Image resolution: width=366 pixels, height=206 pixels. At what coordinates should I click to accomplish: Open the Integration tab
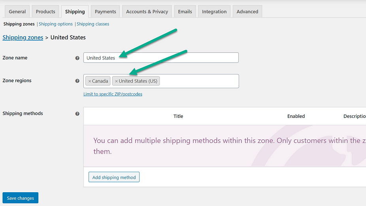[x=214, y=11]
